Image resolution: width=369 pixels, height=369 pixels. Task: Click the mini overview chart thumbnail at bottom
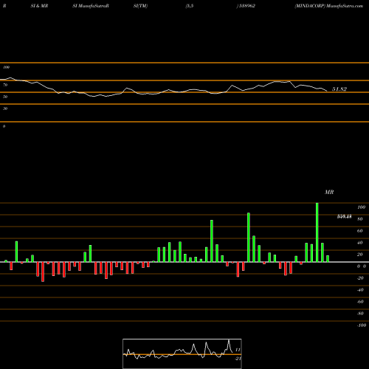click(182, 354)
